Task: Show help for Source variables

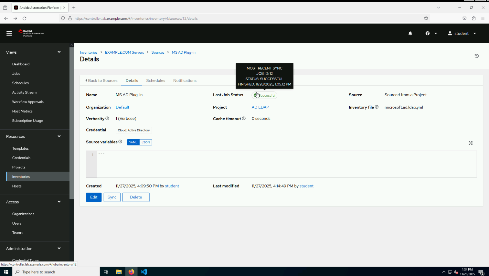Action: pyautogui.click(x=120, y=142)
